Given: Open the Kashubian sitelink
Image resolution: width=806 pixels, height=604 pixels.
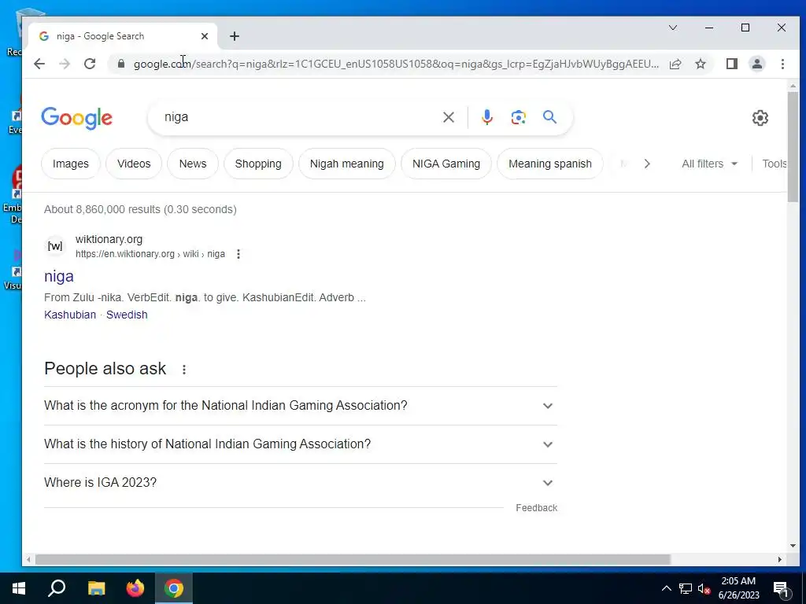Looking at the screenshot, I should tap(70, 315).
